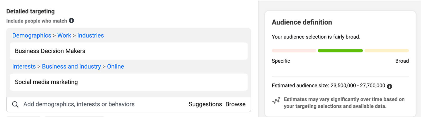Click the Detailed targeting heading
Viewport: 421px width, 117px height.
31,11
